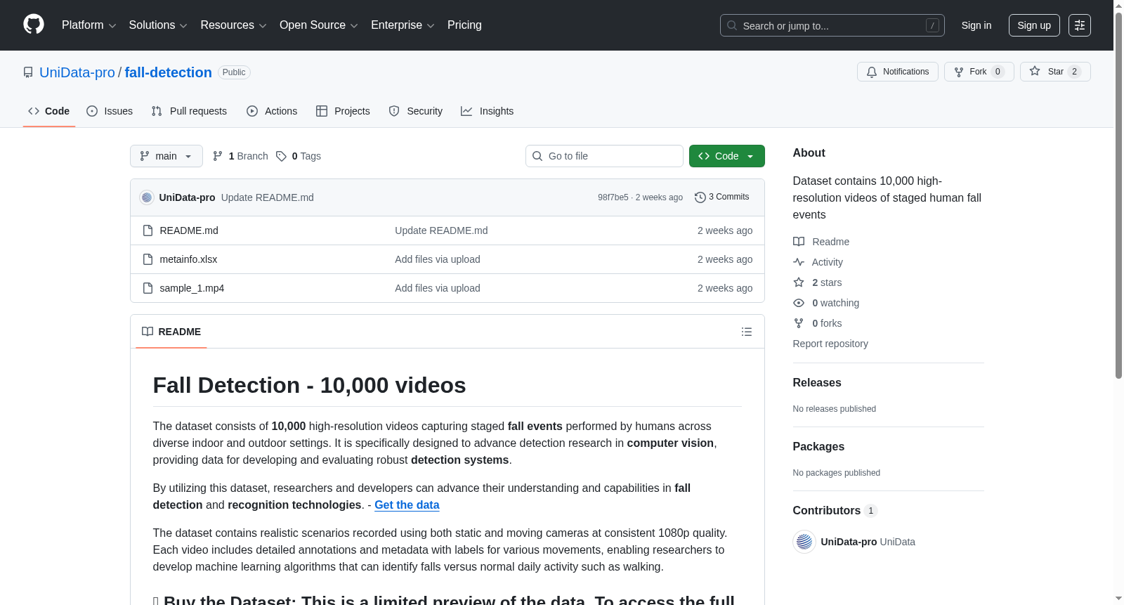
Task: Go to GitHub homepage via Octocat logo
Action: click(x=34, y=25)
